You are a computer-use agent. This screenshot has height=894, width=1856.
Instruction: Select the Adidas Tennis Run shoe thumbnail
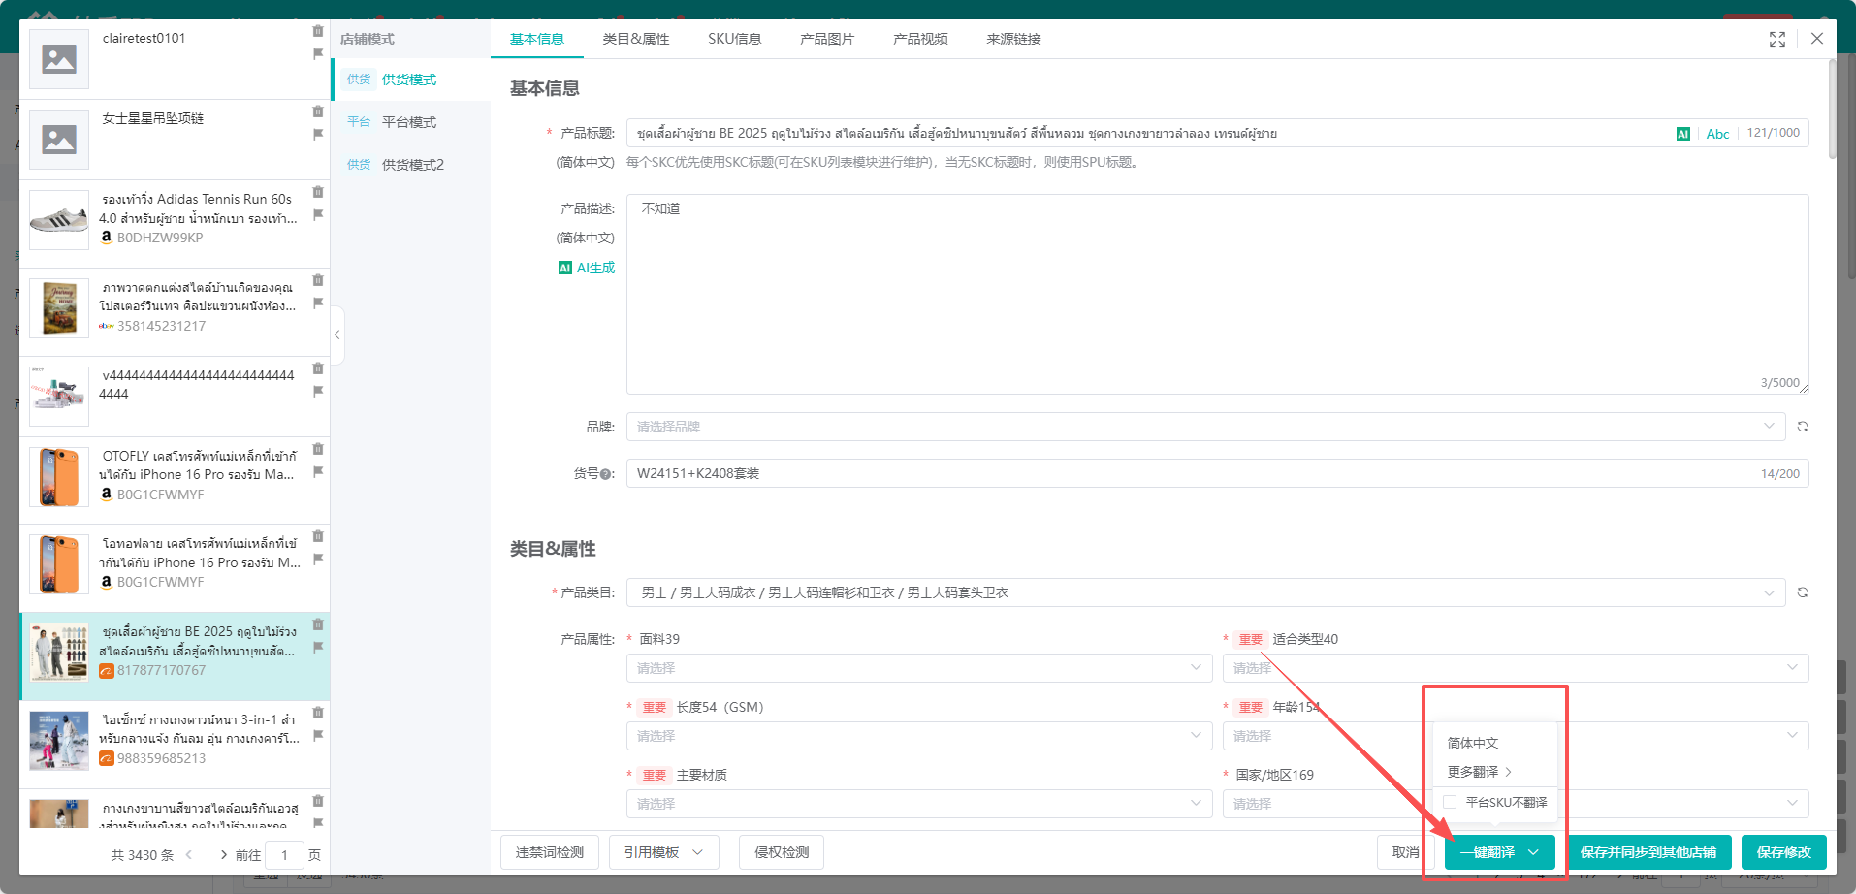pyautogui.click(x=59, y=220)
